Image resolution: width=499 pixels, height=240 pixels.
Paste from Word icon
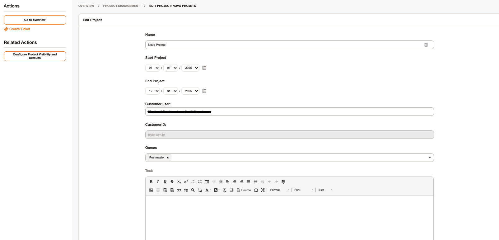point(172,190)
